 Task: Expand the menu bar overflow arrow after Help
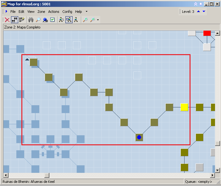click(86, 12)
